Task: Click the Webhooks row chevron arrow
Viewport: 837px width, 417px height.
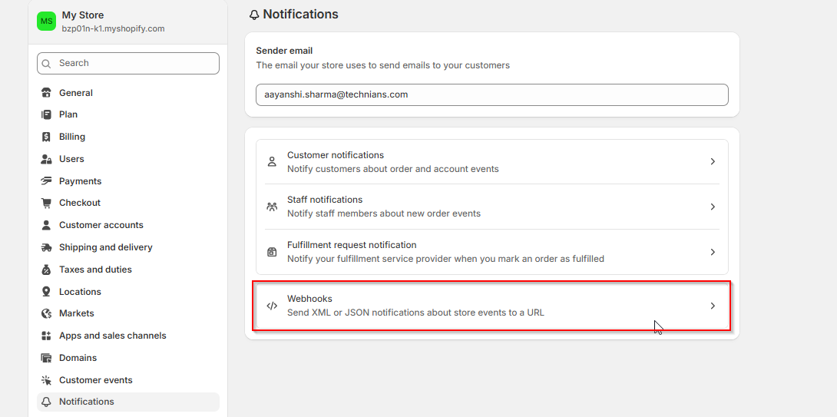Action: click(713, 306)
